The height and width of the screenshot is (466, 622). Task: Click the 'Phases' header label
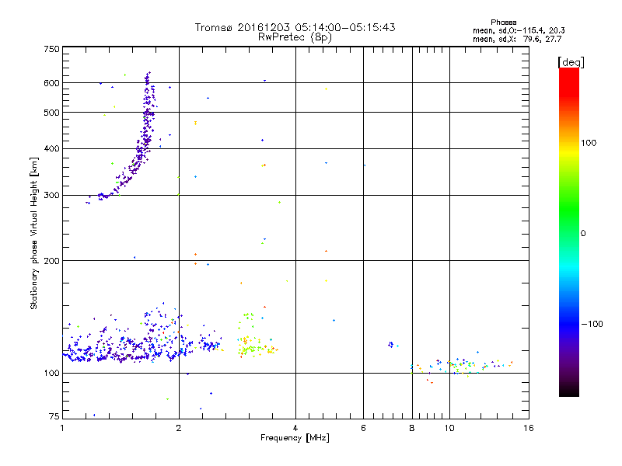(x=503, y=23)
